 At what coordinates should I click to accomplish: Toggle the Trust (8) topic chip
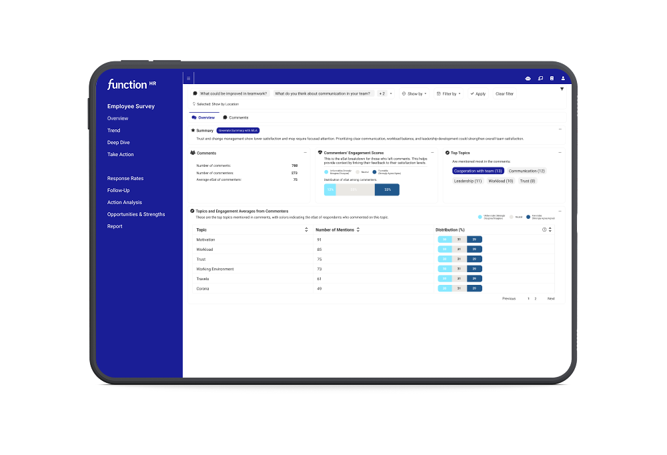click(x=528, y=181)
